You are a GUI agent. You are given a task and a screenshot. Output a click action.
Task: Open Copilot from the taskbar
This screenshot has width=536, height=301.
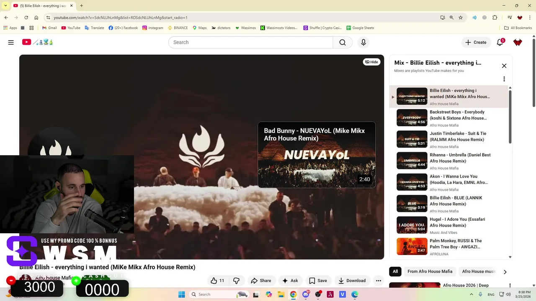269,294
